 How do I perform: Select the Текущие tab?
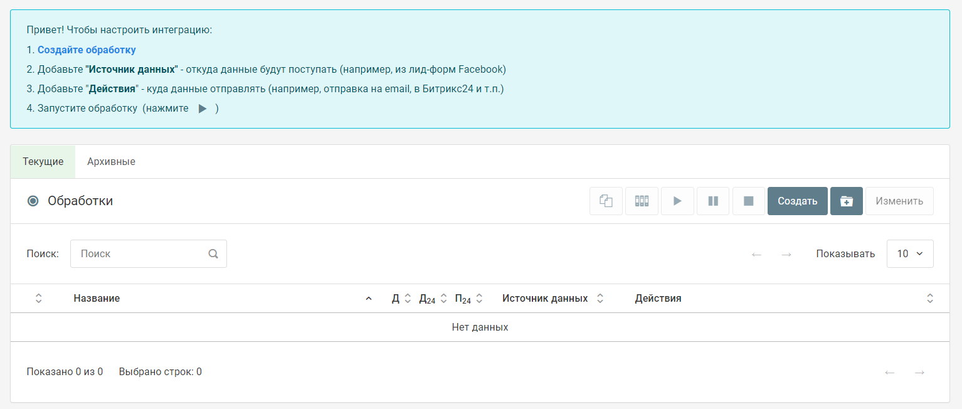tap(43, 162)
